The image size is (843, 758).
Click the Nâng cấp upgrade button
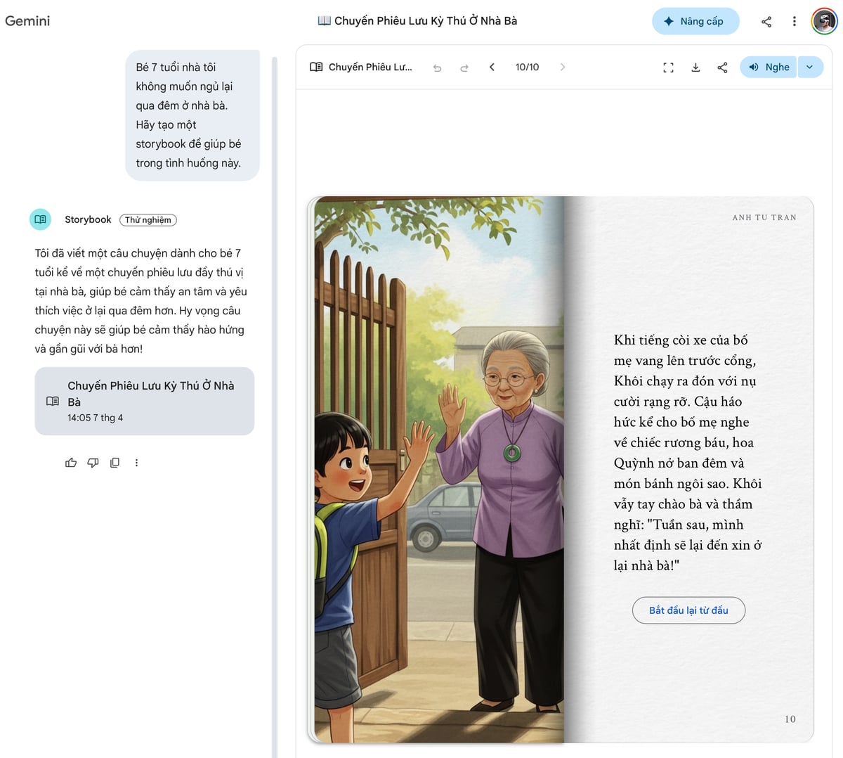click(x=695, y=21)
